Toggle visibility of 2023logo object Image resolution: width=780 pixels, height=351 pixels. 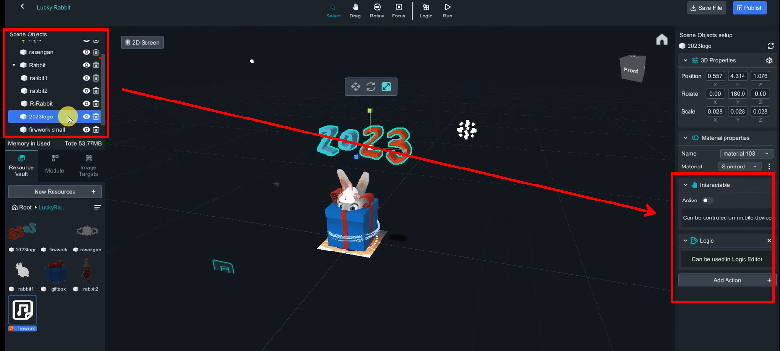(x=86, y=117)
